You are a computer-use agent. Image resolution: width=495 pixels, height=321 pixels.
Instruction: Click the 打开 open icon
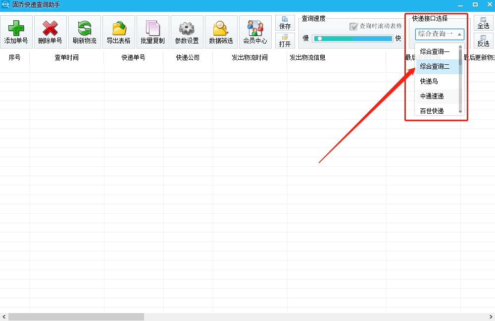point(285,41)
